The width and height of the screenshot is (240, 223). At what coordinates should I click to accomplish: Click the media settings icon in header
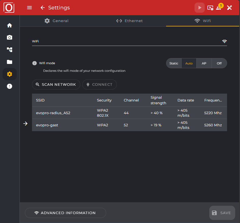pos(210,8)
